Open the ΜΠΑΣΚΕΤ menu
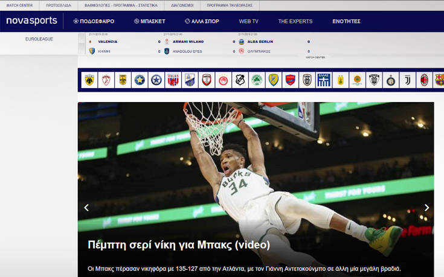This screenshot has height=277, width=444. (x=150, y=21)
